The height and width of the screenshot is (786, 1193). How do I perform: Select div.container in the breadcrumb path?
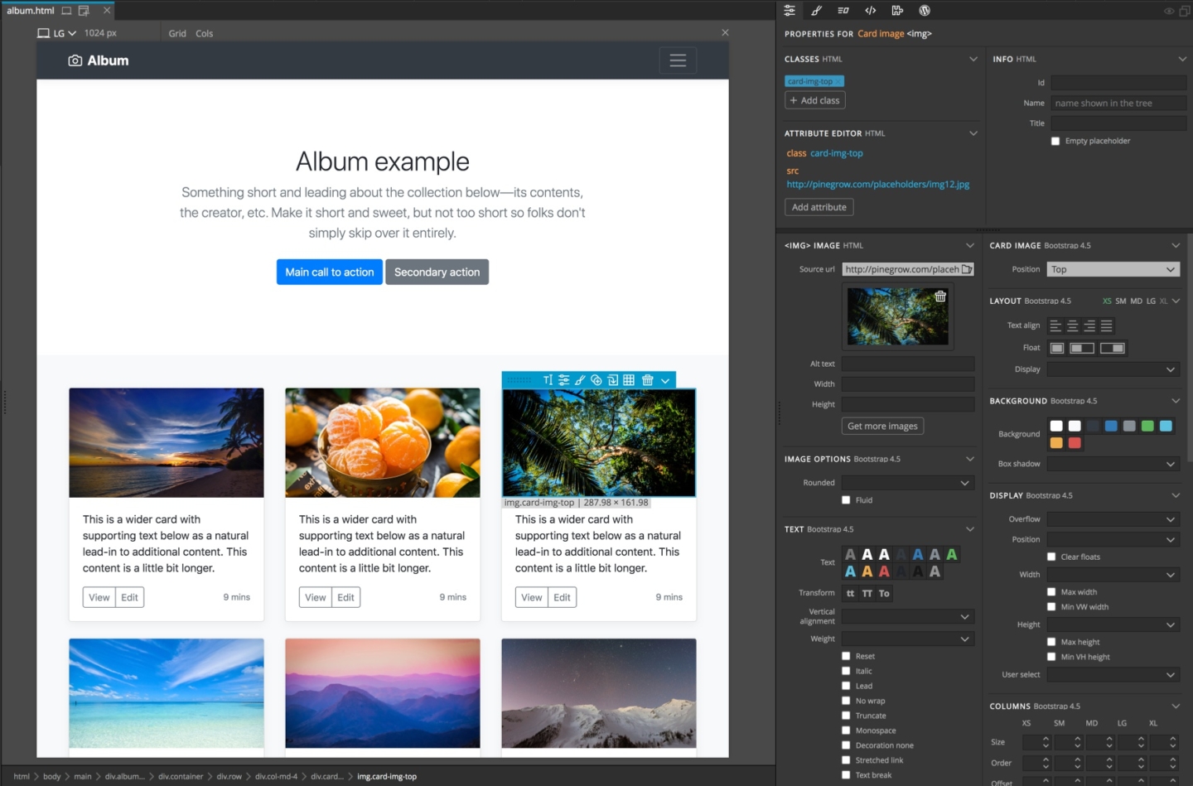(x=181, y=777)
